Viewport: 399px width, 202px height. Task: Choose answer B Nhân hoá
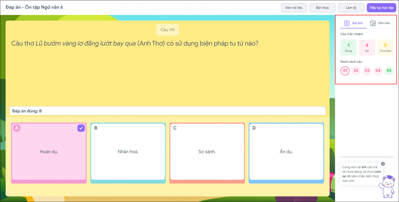tap(128, 153)
